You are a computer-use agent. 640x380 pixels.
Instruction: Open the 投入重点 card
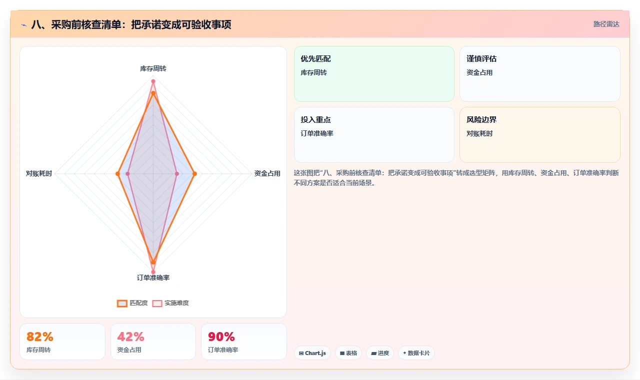pyautogui.click(x=374, y=135)
